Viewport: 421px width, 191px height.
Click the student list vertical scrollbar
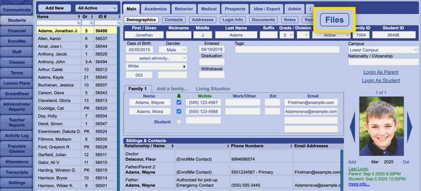pos(118,108)
